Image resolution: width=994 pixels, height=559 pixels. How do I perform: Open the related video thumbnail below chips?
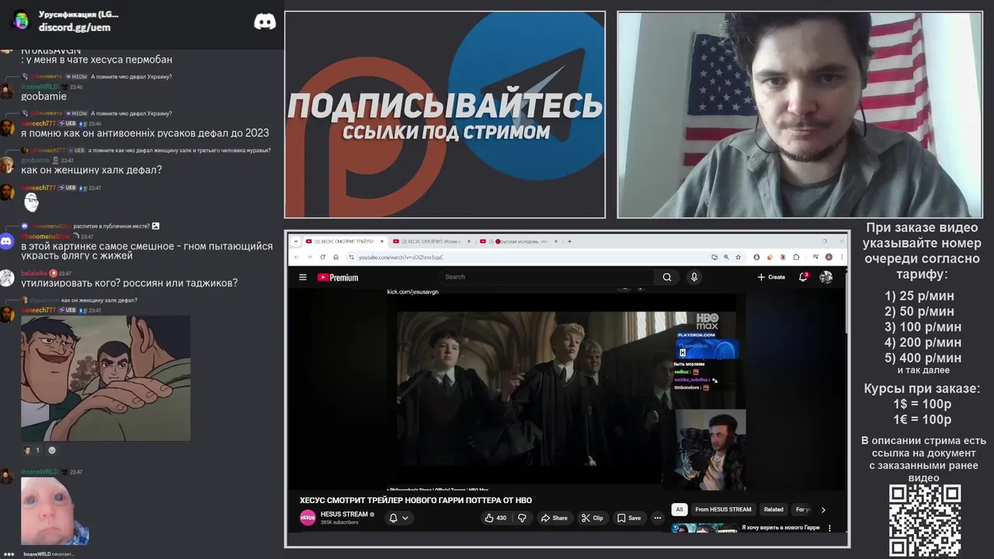tap(704, 528)
